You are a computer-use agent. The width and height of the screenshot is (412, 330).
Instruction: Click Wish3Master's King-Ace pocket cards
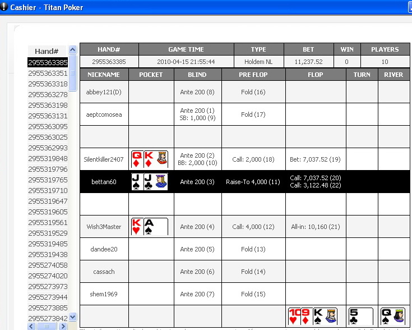pyautogui.click(x=150, y=226)
